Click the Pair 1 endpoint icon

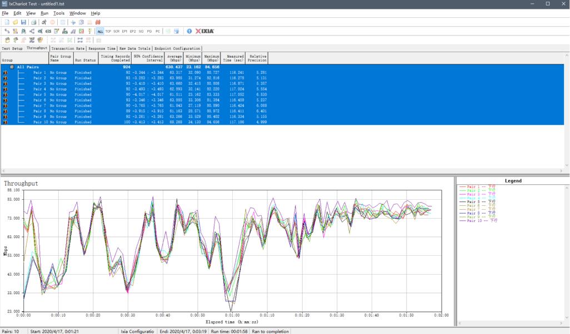coord(5,72)
